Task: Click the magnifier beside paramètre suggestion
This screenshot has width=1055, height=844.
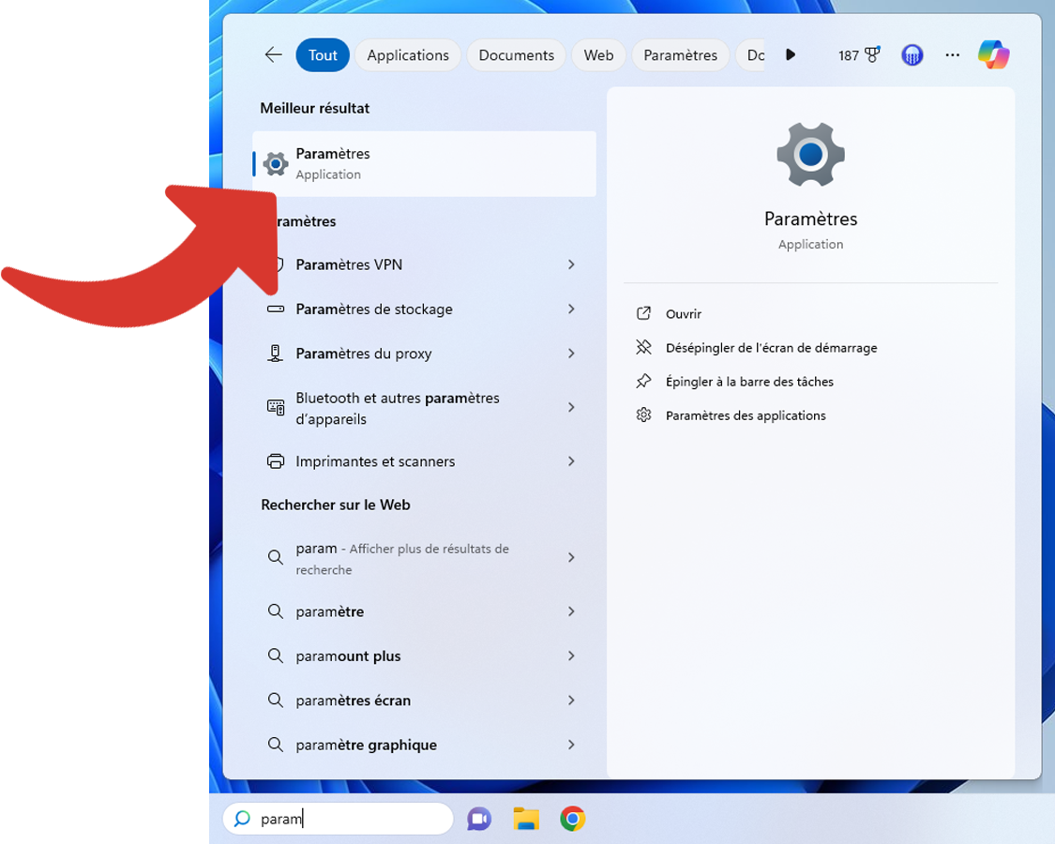Action: click(275, 611)
